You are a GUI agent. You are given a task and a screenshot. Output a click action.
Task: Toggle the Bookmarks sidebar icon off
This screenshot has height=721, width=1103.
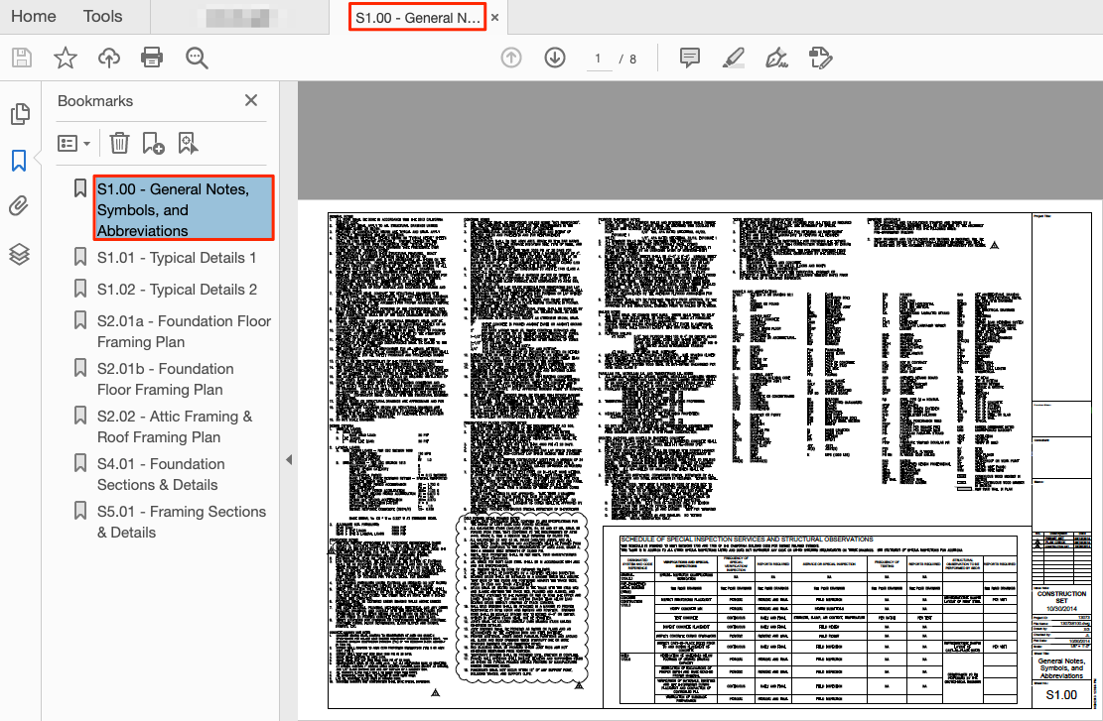[20, 161]
